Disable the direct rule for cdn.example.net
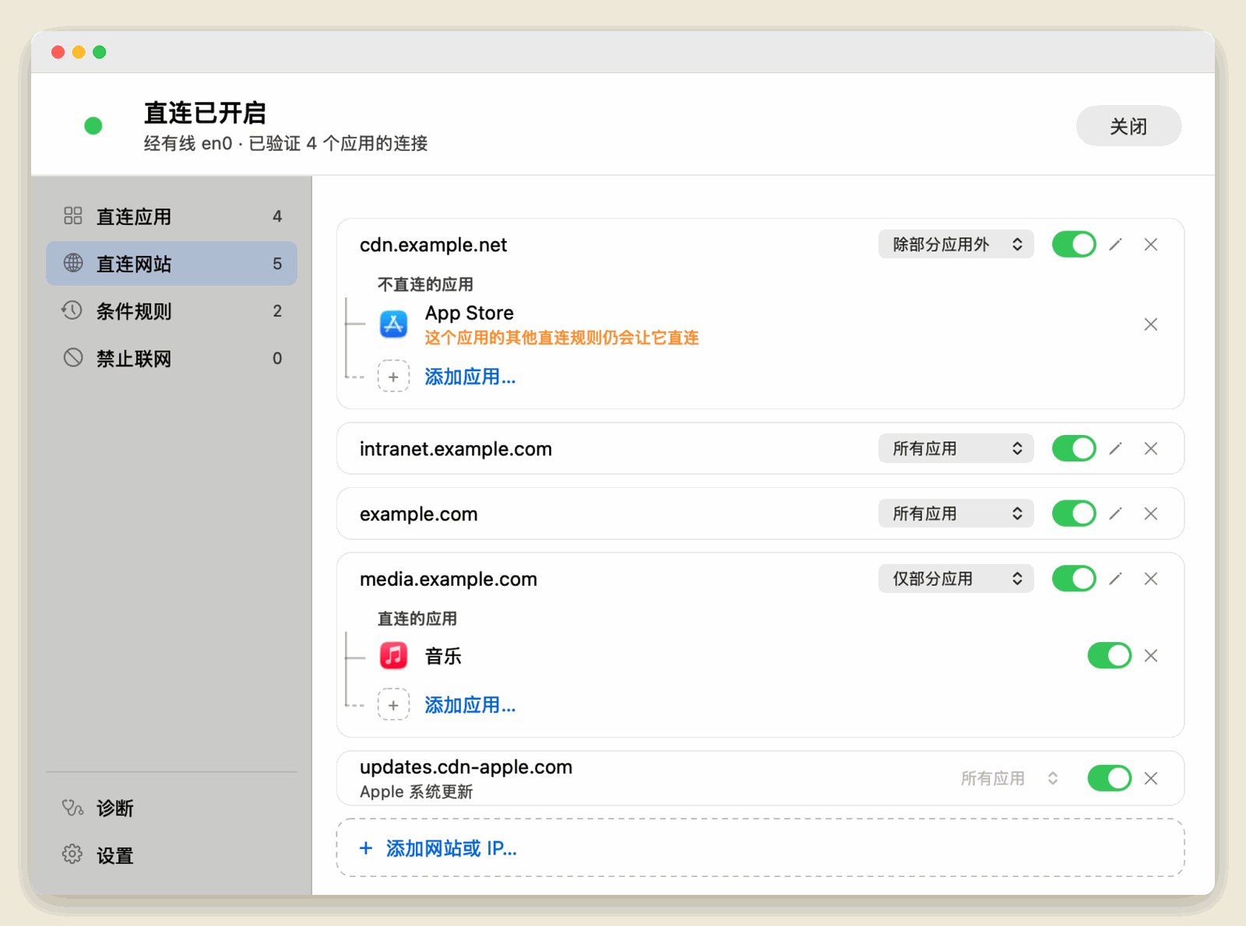The width and height of the screenshot is (1246, 926). [x=1074, y=244]
